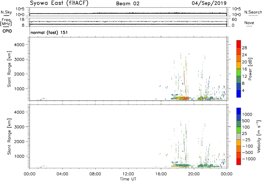
Task: Click the '16' tick on the power colorbar
Action: (244, 69)
